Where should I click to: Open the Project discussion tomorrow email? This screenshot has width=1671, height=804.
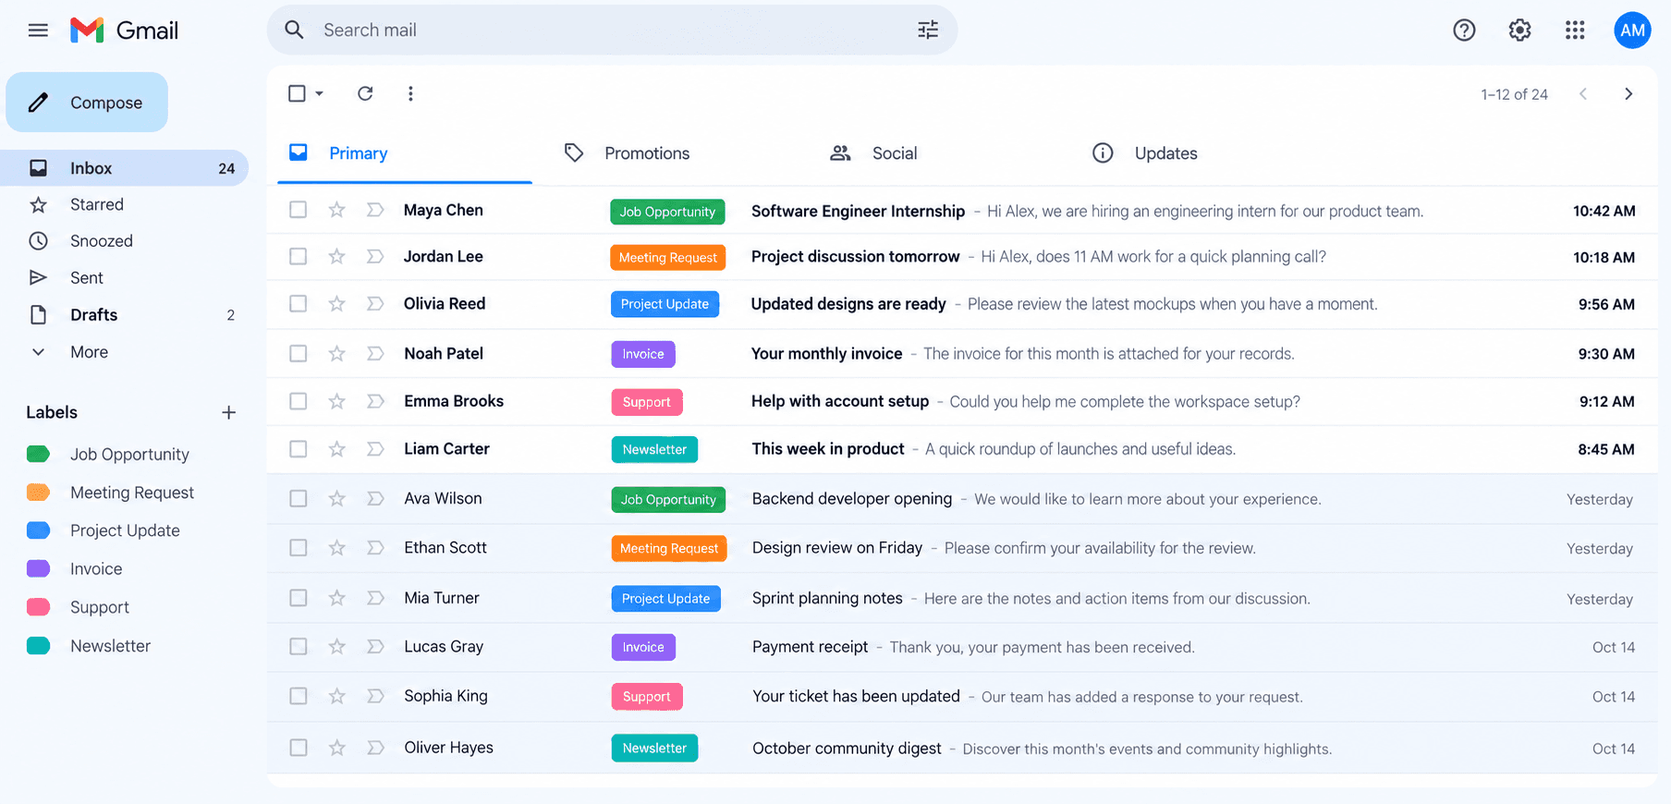pos(962,256)
